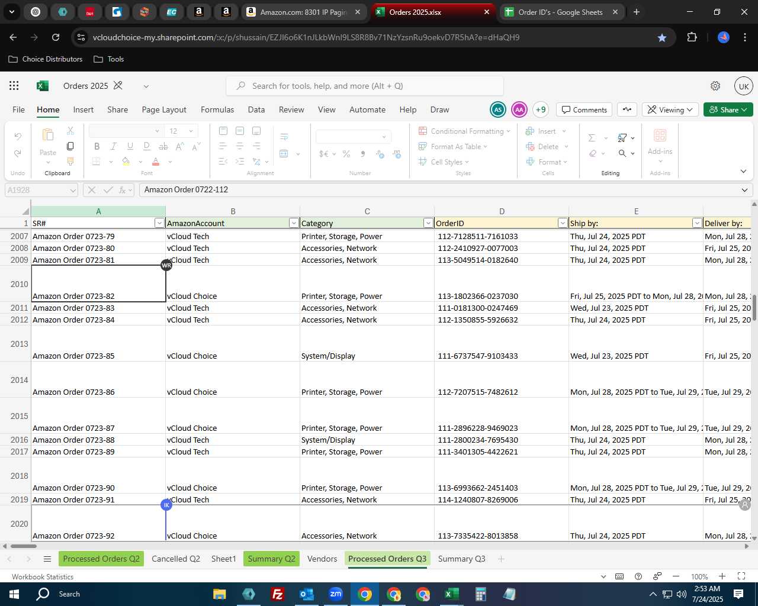The height and width of the screenshot is (606, 758).
Task: Click the Clear eraser icon in Editing
Action: pyautogui.click(x=593, y=153)
